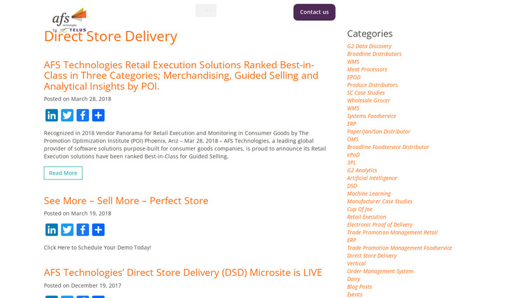Select Dairy category
Viewport: 531px width, 298px height.
(x=353, y=279)
